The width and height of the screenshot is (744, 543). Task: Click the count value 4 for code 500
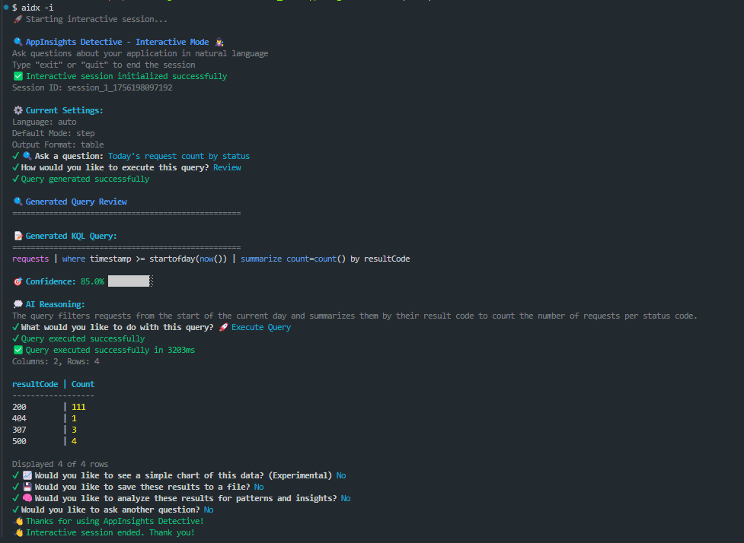point(74,441)
